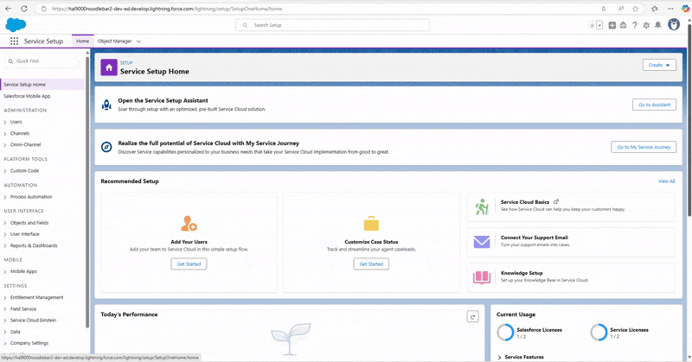Click the sidebar vertical scrollbar

click(87, 192)
